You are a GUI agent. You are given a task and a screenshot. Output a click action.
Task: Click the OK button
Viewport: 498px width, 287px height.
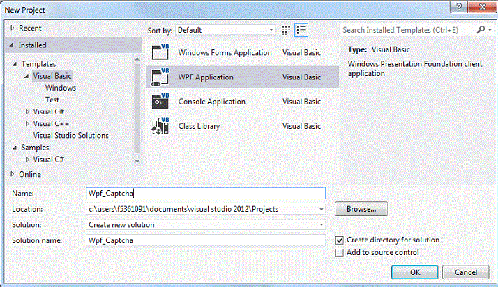pos(415,272)
